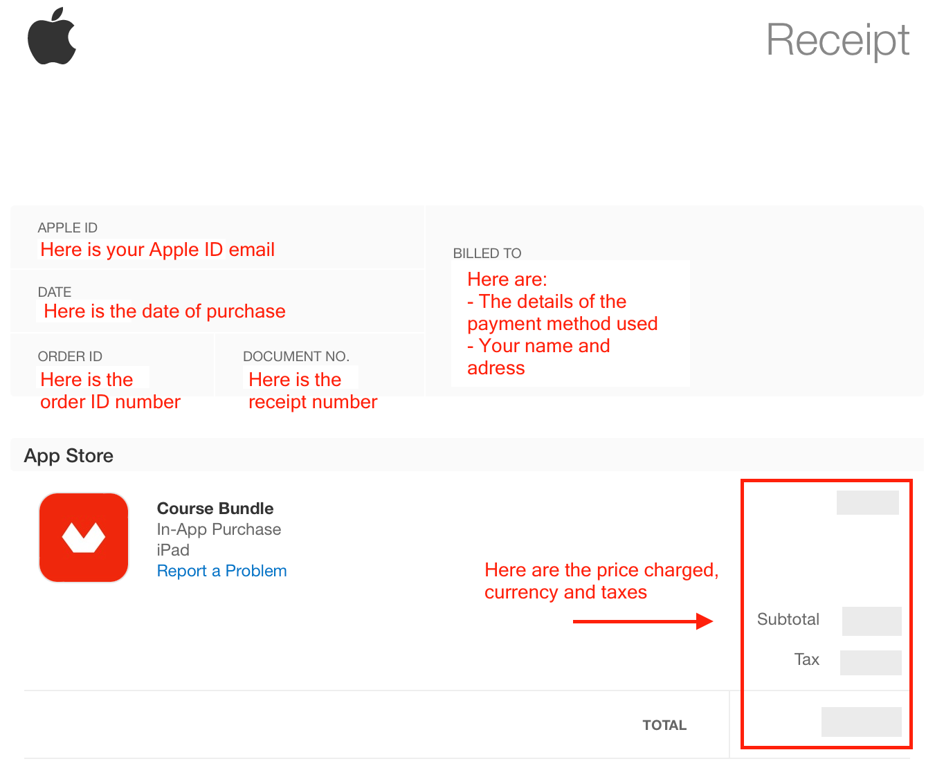The height and width of the screenshot is (768, 926).
Task: Click the redacted item price box
Action: 868,503
